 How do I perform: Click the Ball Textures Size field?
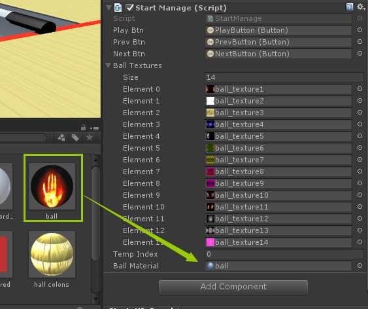[284, 77]
